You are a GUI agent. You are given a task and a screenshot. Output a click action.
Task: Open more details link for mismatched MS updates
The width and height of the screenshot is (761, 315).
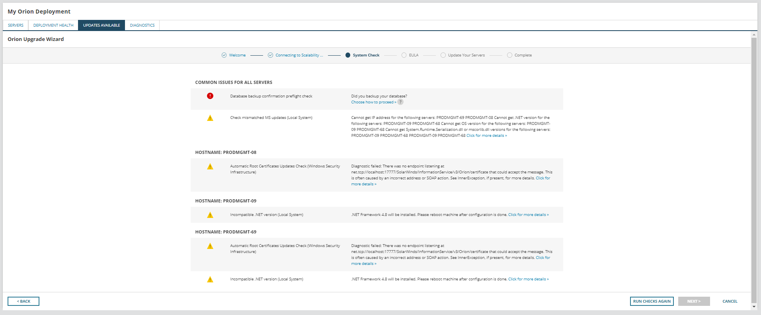pos(487,136)
